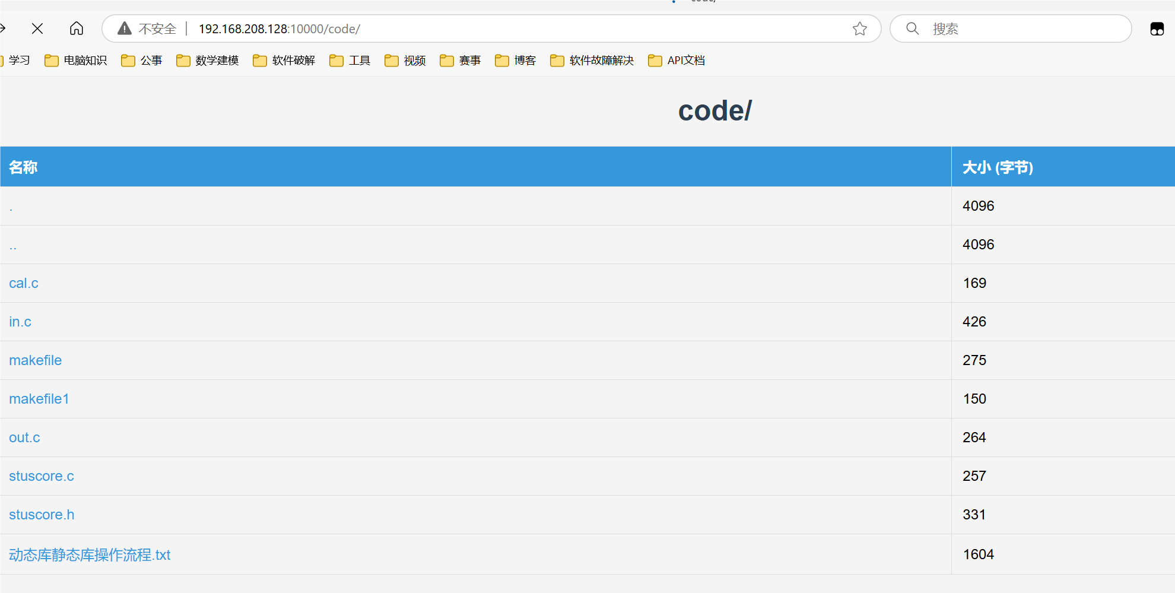Image resolution: width=1175 pixels, height=593 pixels.
Task: Open the 赛事 bookmarks folder
Action: [x=461, y=60]
